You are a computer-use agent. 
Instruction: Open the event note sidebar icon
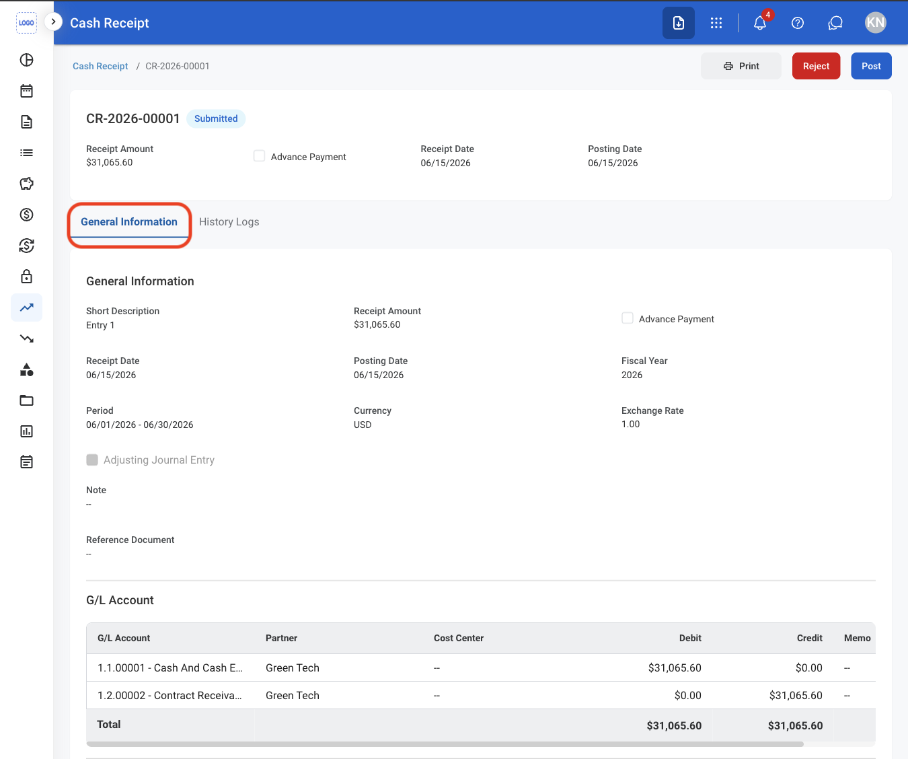coord(26,462)
